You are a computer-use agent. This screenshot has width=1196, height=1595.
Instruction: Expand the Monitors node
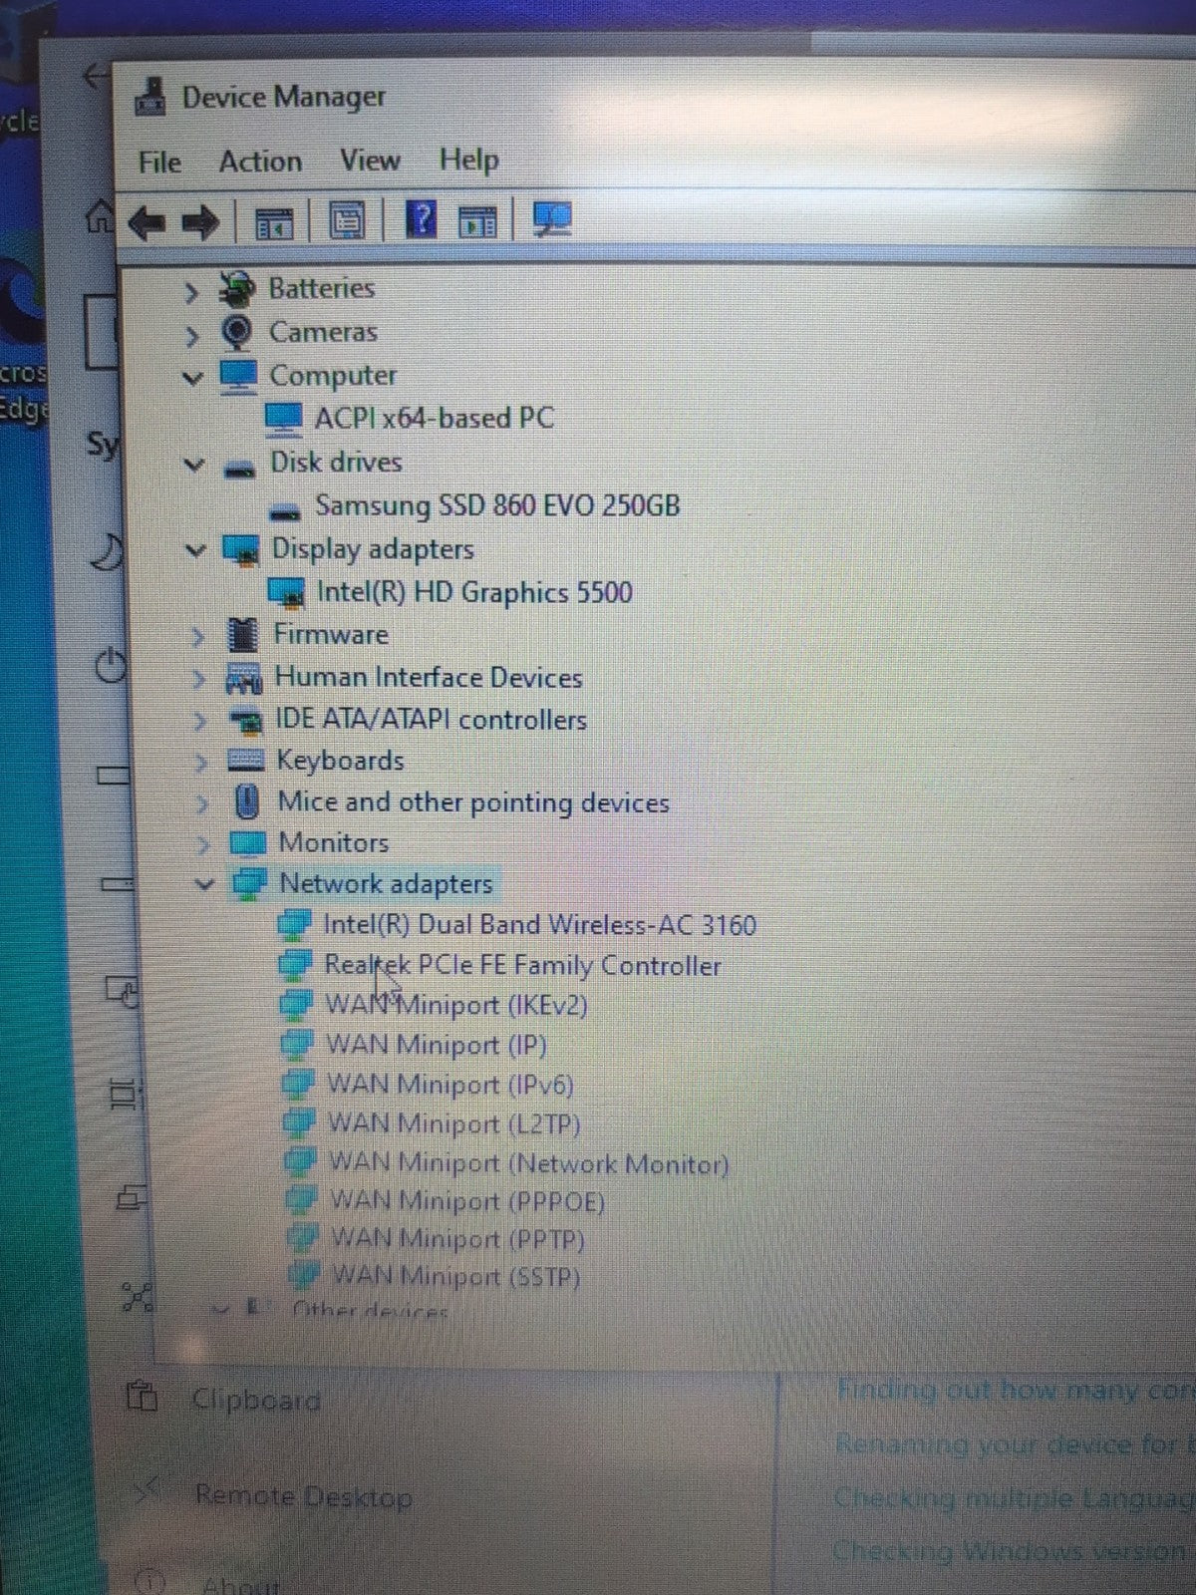point(204,844)
